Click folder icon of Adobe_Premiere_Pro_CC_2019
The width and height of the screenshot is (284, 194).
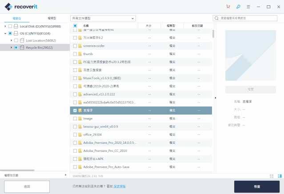[80, 151]
